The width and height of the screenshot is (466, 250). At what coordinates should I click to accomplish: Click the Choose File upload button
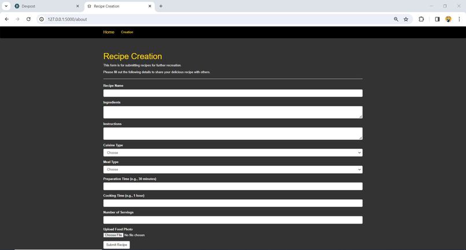point(113,235)
